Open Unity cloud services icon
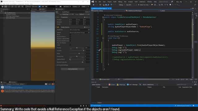The height and width of the screenshot is (111, 198). [x=61, y=6]
